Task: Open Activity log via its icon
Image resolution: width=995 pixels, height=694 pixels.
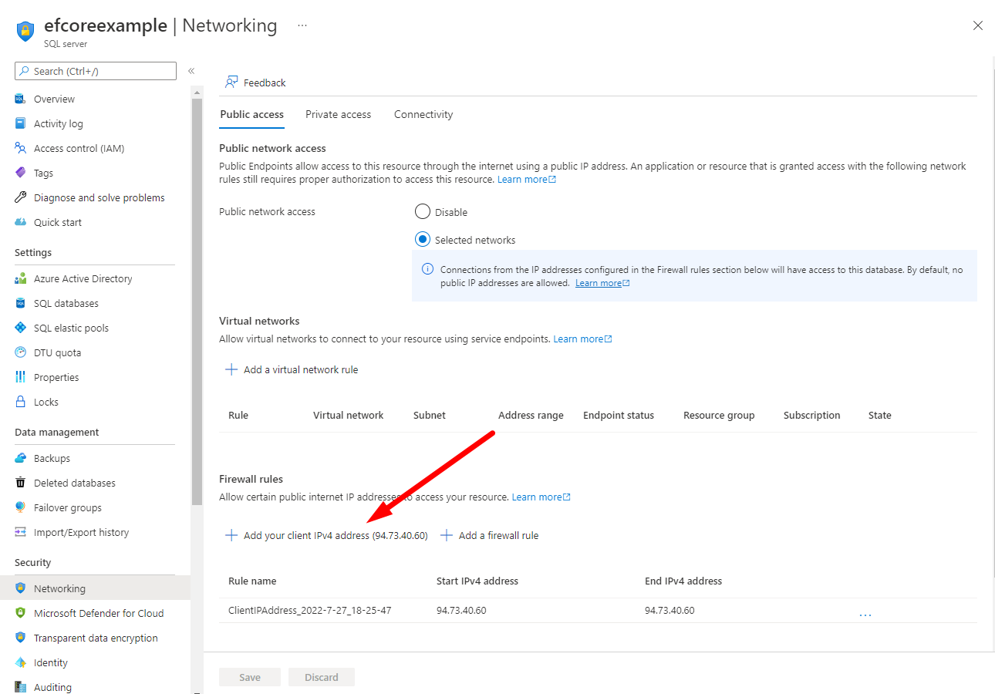Action: (x=21, y=123)
